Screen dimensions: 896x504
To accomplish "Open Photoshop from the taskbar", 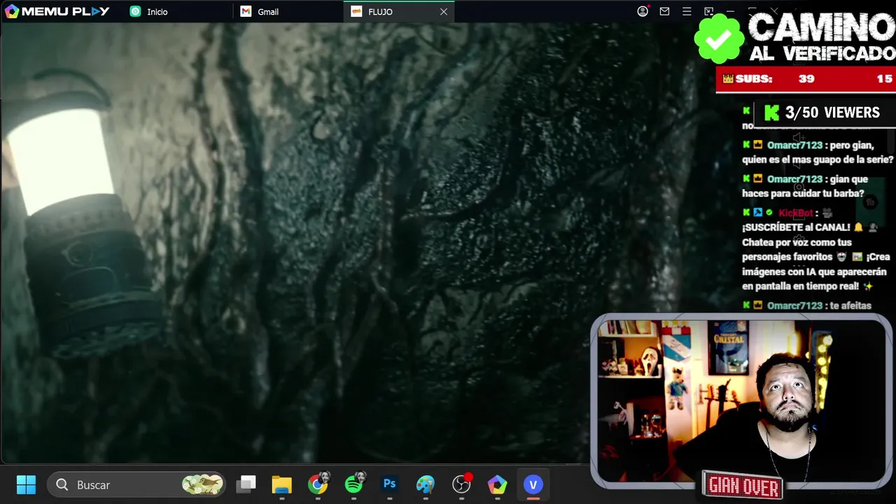I will point(390,484).
